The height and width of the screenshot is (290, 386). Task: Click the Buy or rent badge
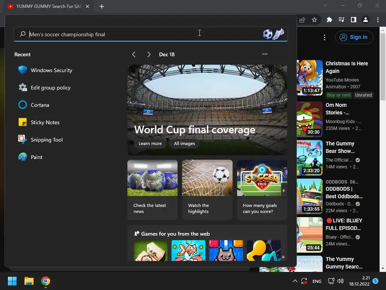pos(339,95)
